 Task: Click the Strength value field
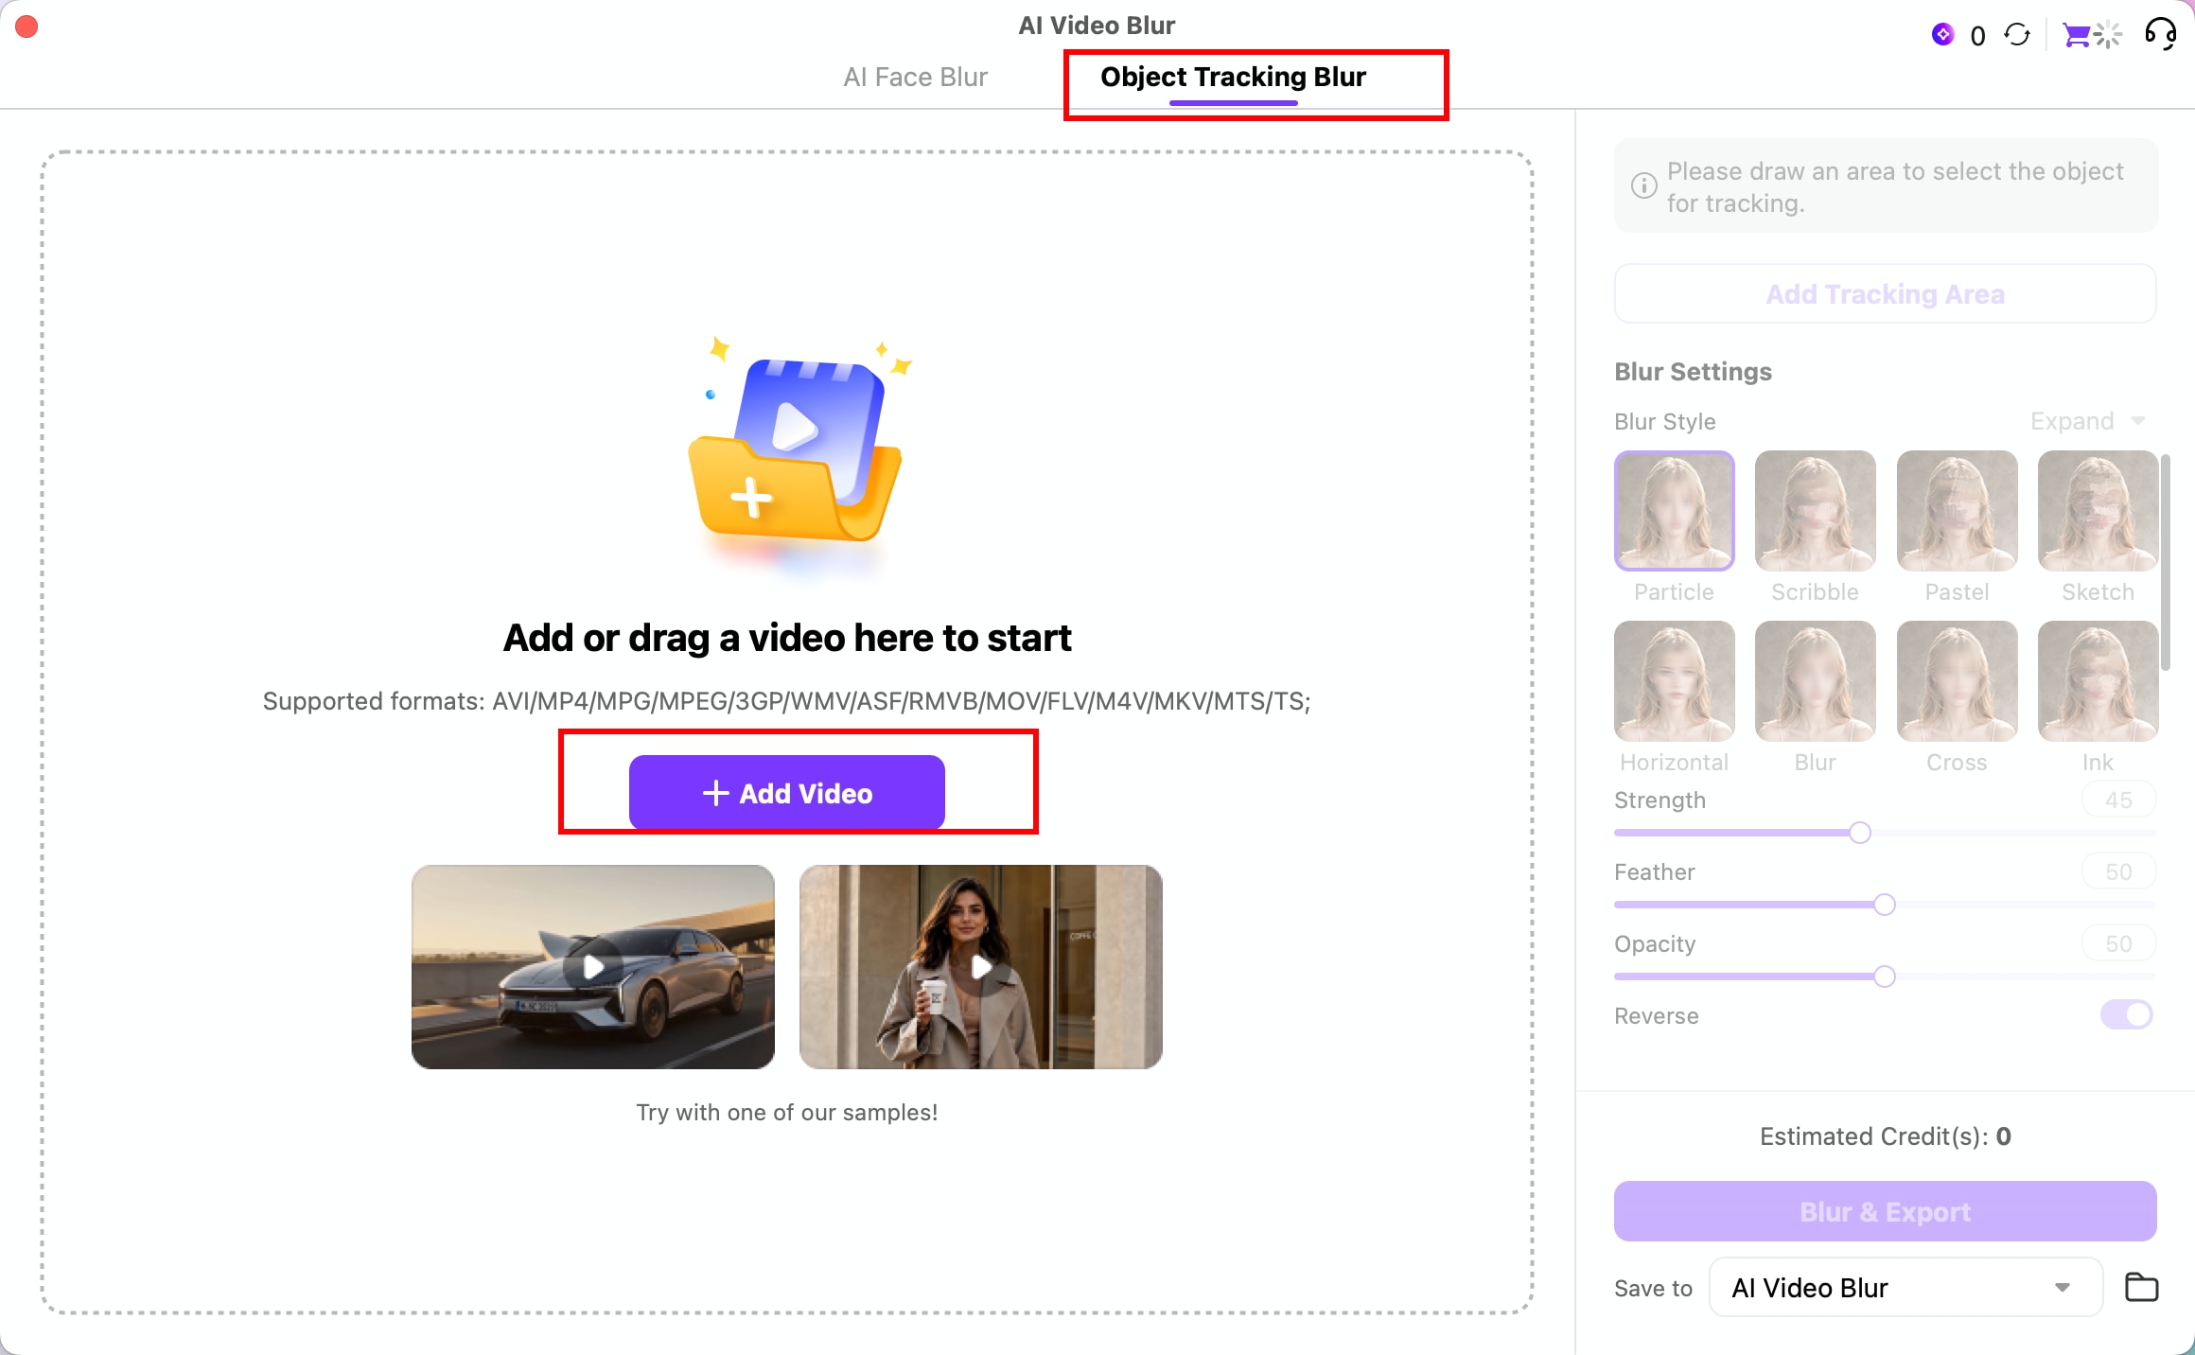[2118, 801]
